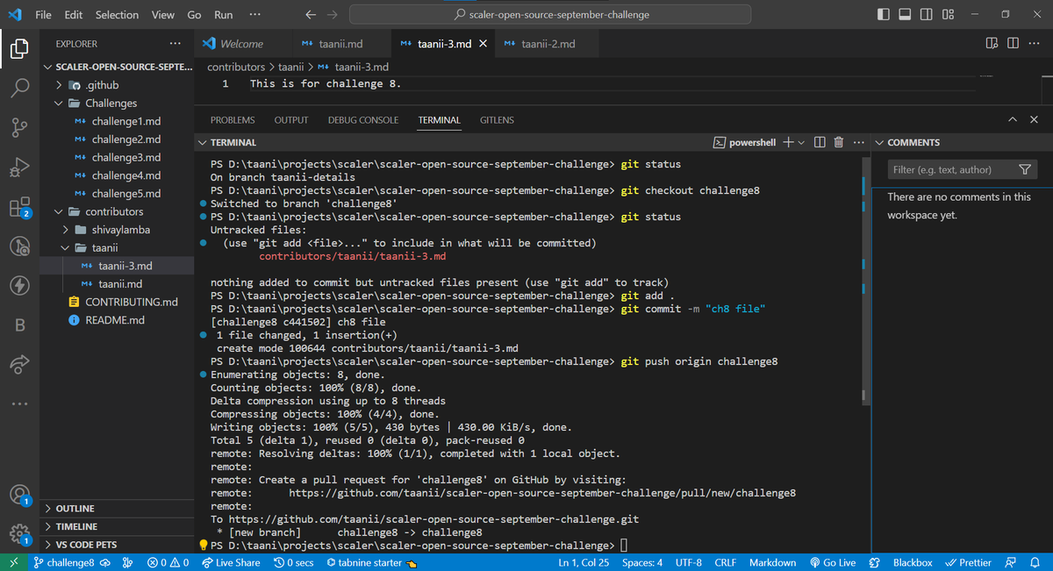Open the Search view icon
This screenshot has width=1053, height=571.
[19, 88]
